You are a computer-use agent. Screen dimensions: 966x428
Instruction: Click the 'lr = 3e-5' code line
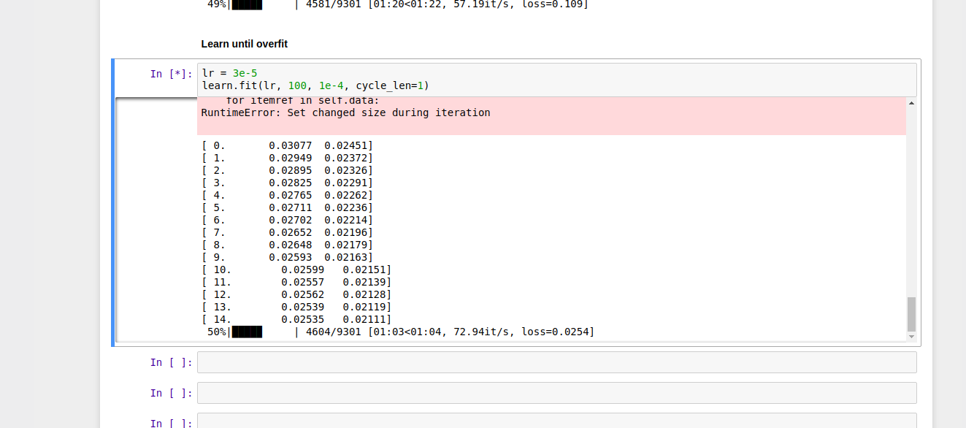[229, 73]
